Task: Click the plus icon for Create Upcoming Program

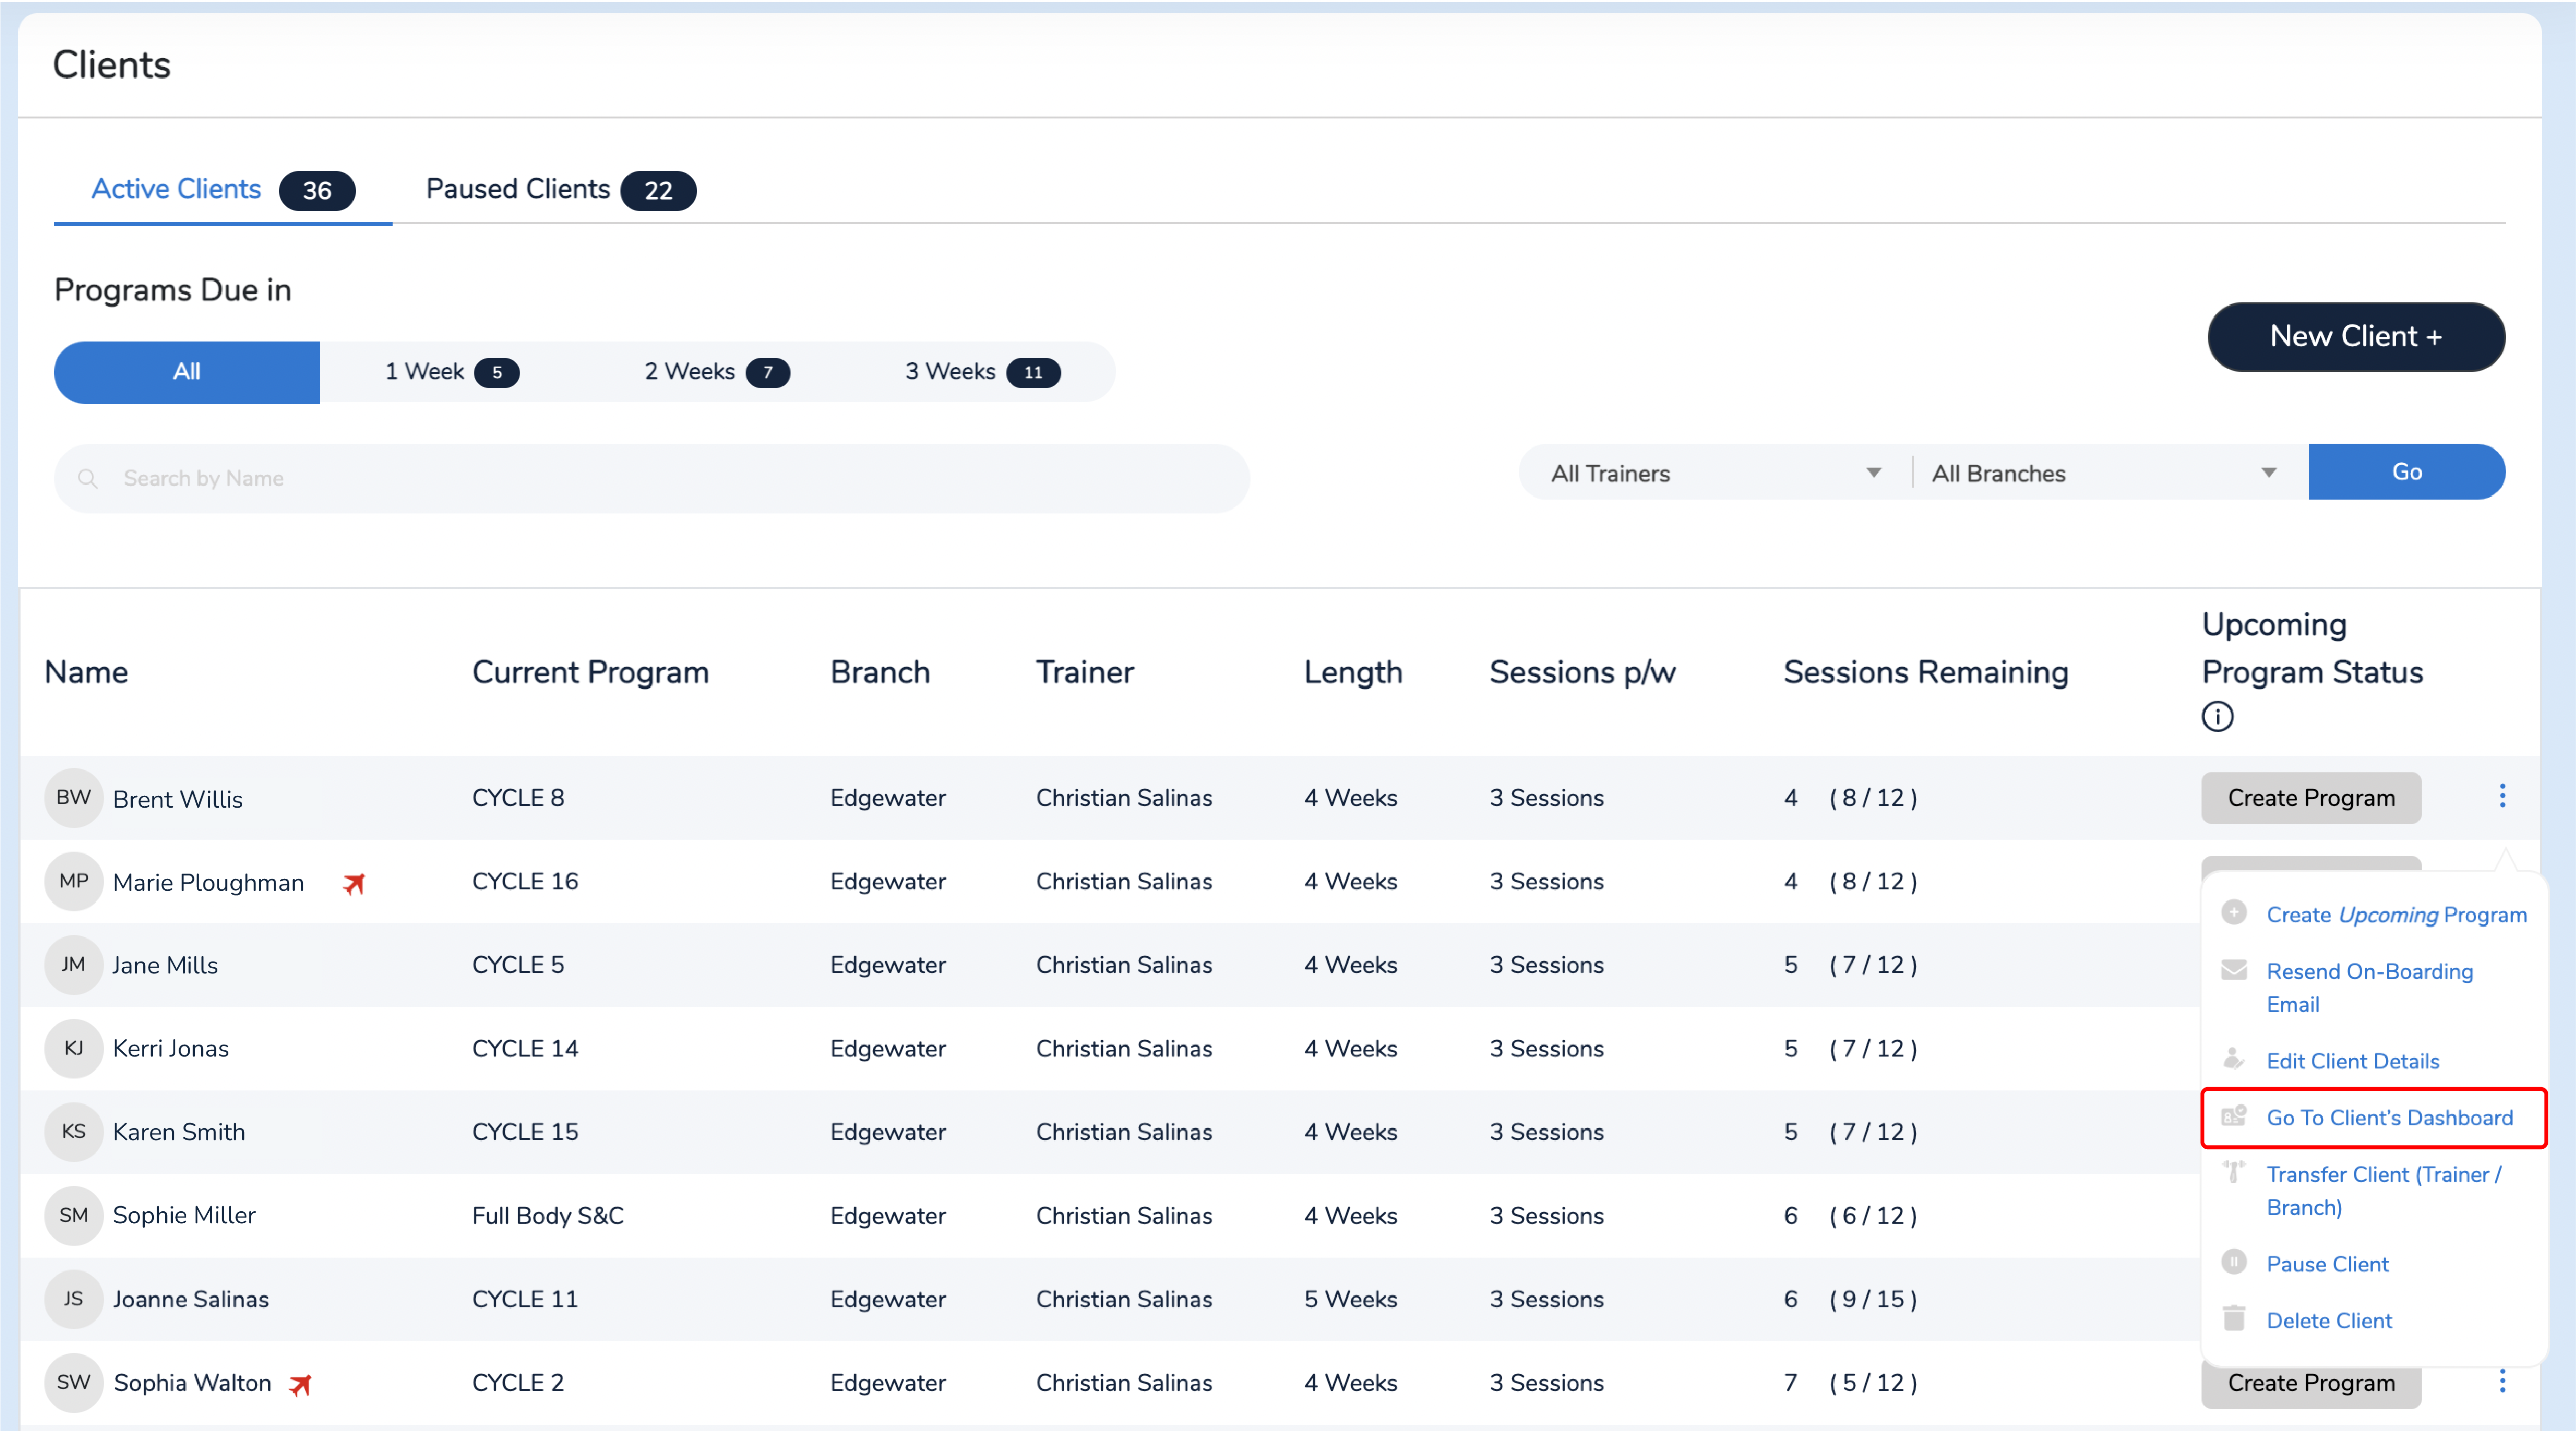Action: 2234,913
